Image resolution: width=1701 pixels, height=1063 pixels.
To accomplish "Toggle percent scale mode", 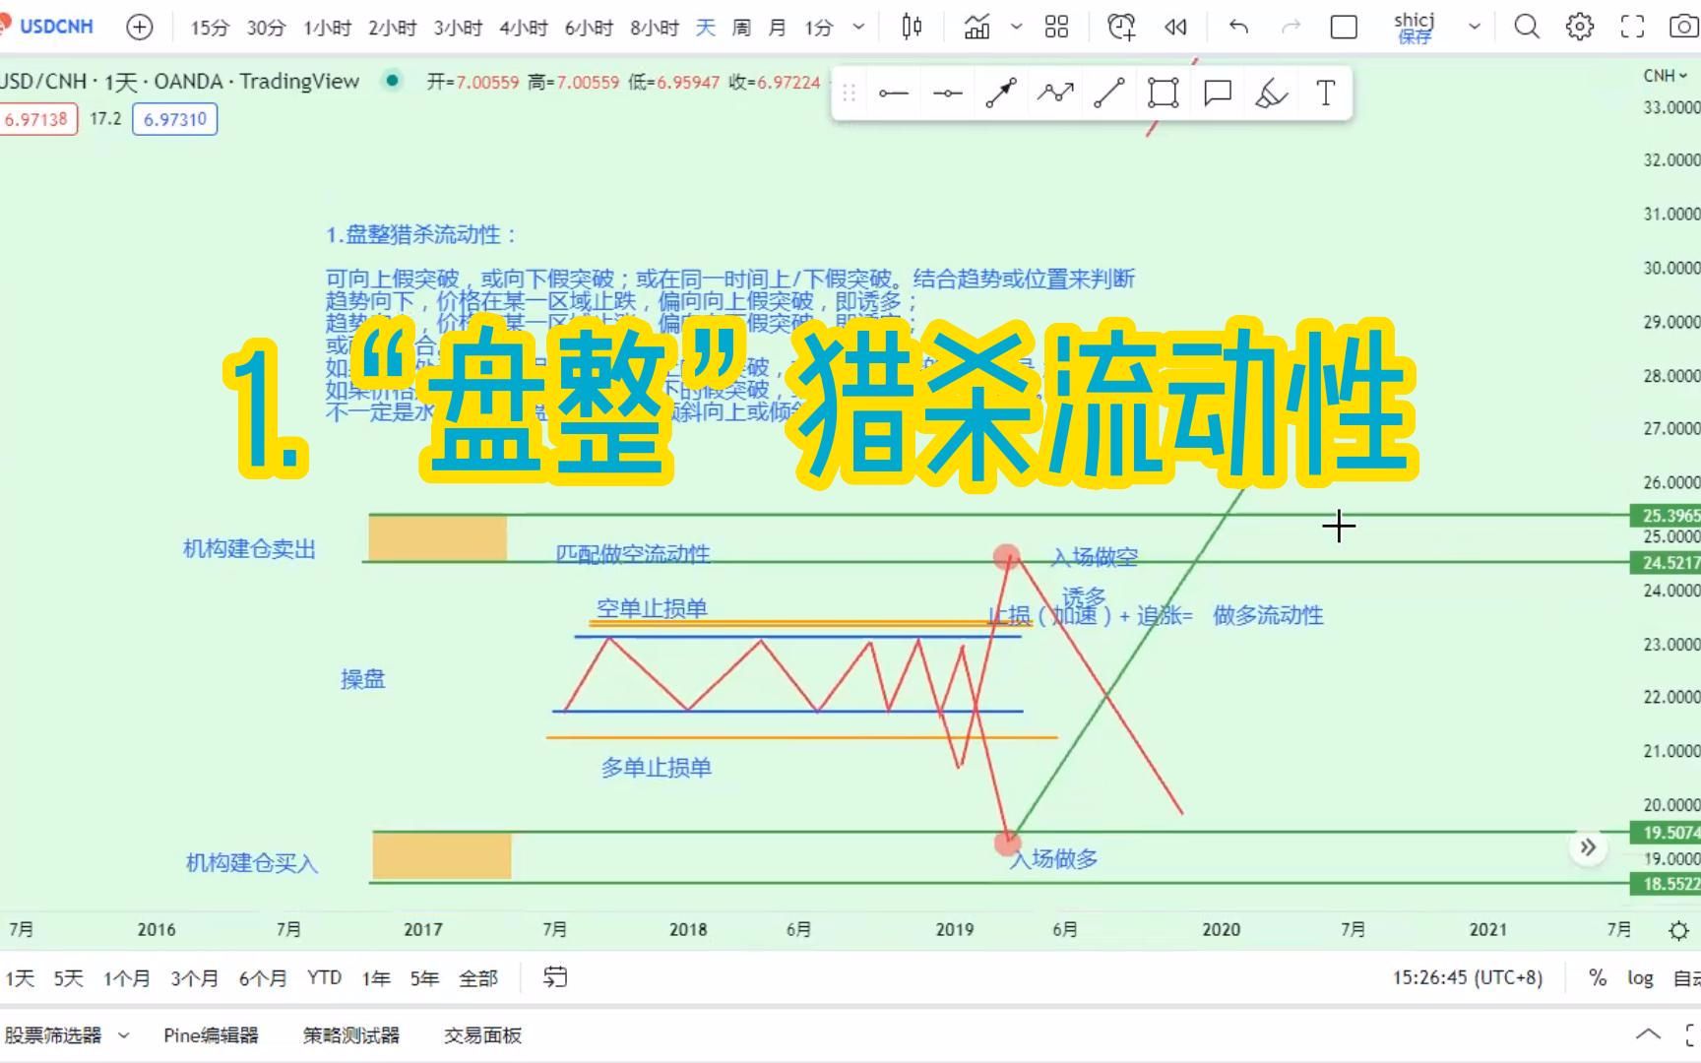I will click(1598, 977).
